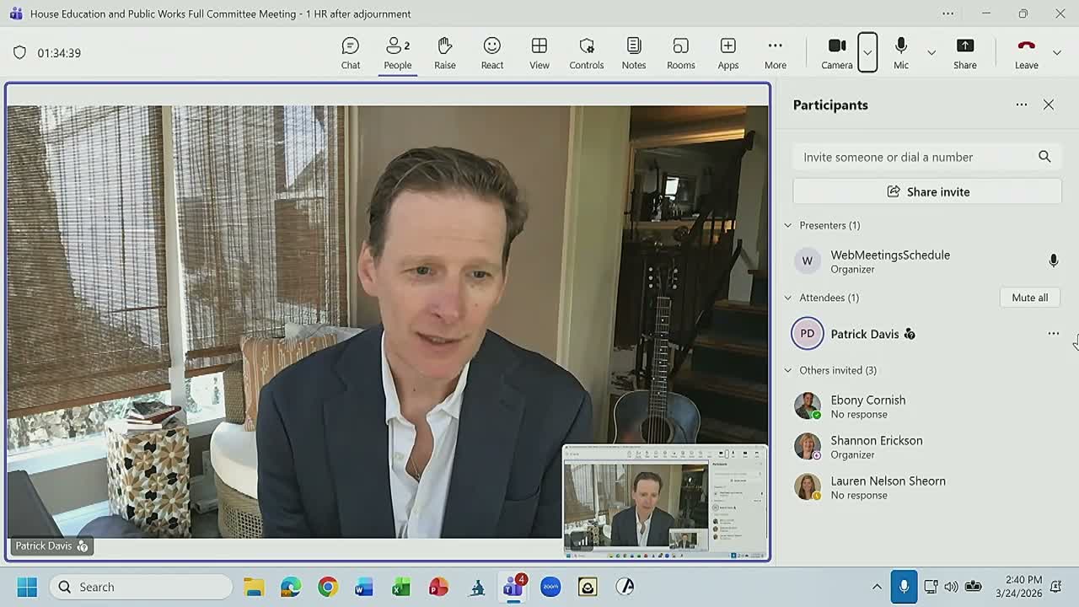Screen dimensions: 1079x607
Task: Click the Share invite button
Action: (x=927, y=191)
